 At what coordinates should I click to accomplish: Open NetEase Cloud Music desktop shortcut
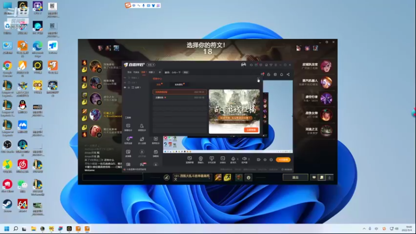22,166
